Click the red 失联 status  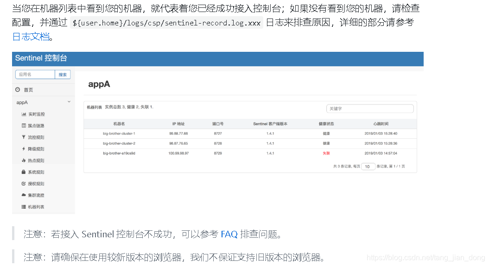326,153
